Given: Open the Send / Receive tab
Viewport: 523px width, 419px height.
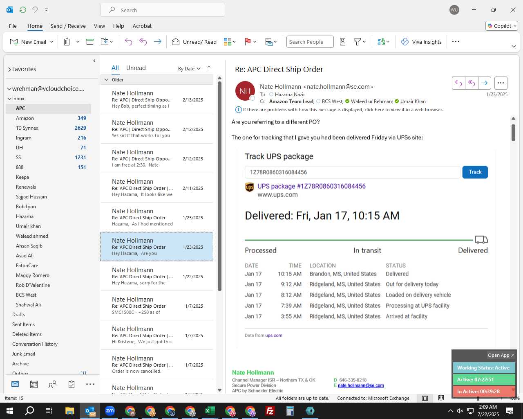Looking at the screenshot, I should (68, 26).
